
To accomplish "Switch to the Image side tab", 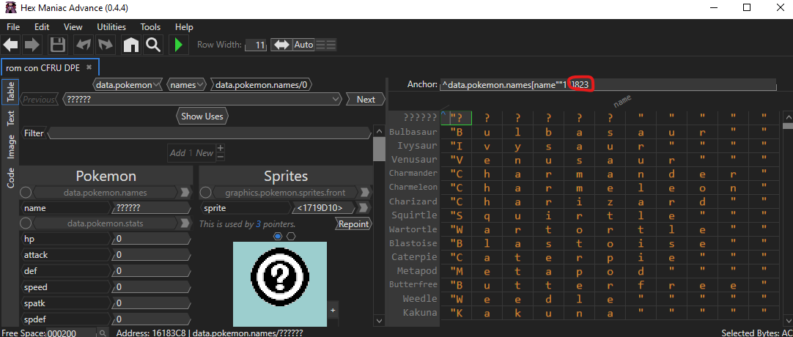I will pos(11,147).
